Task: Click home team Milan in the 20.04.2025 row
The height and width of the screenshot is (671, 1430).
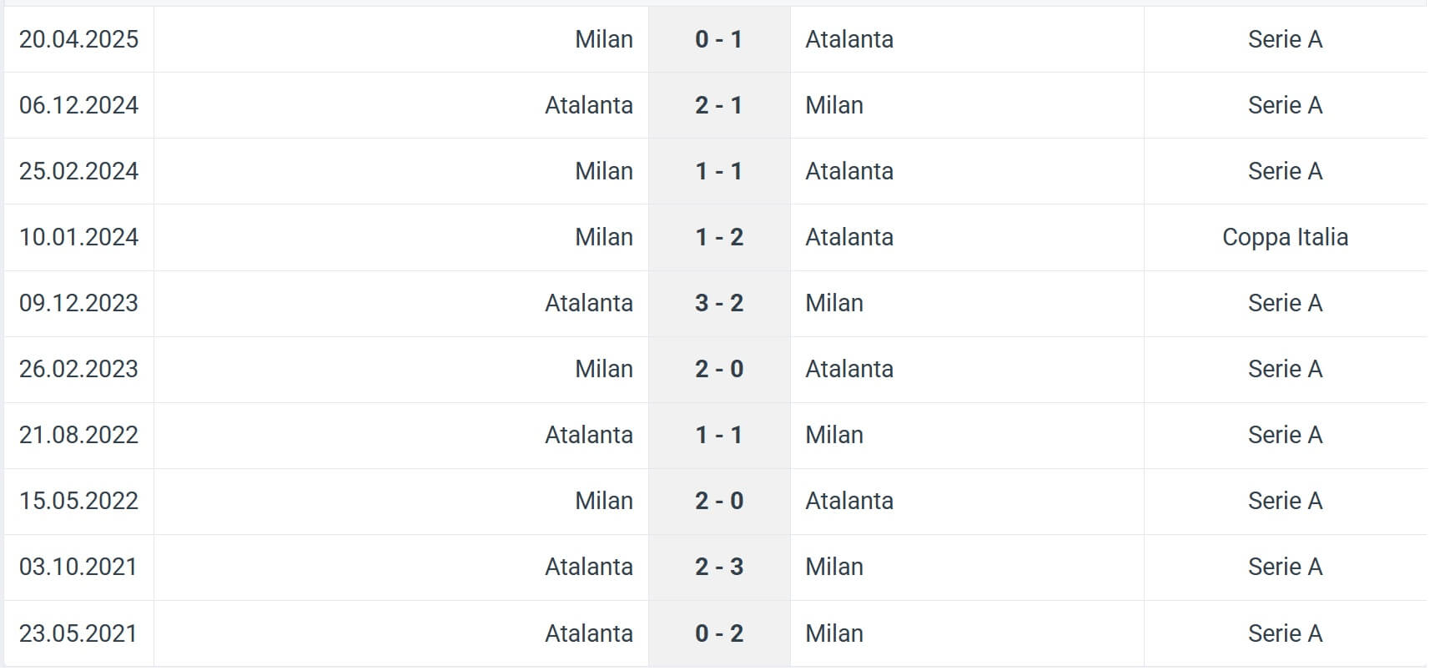Action: (603, 39)
